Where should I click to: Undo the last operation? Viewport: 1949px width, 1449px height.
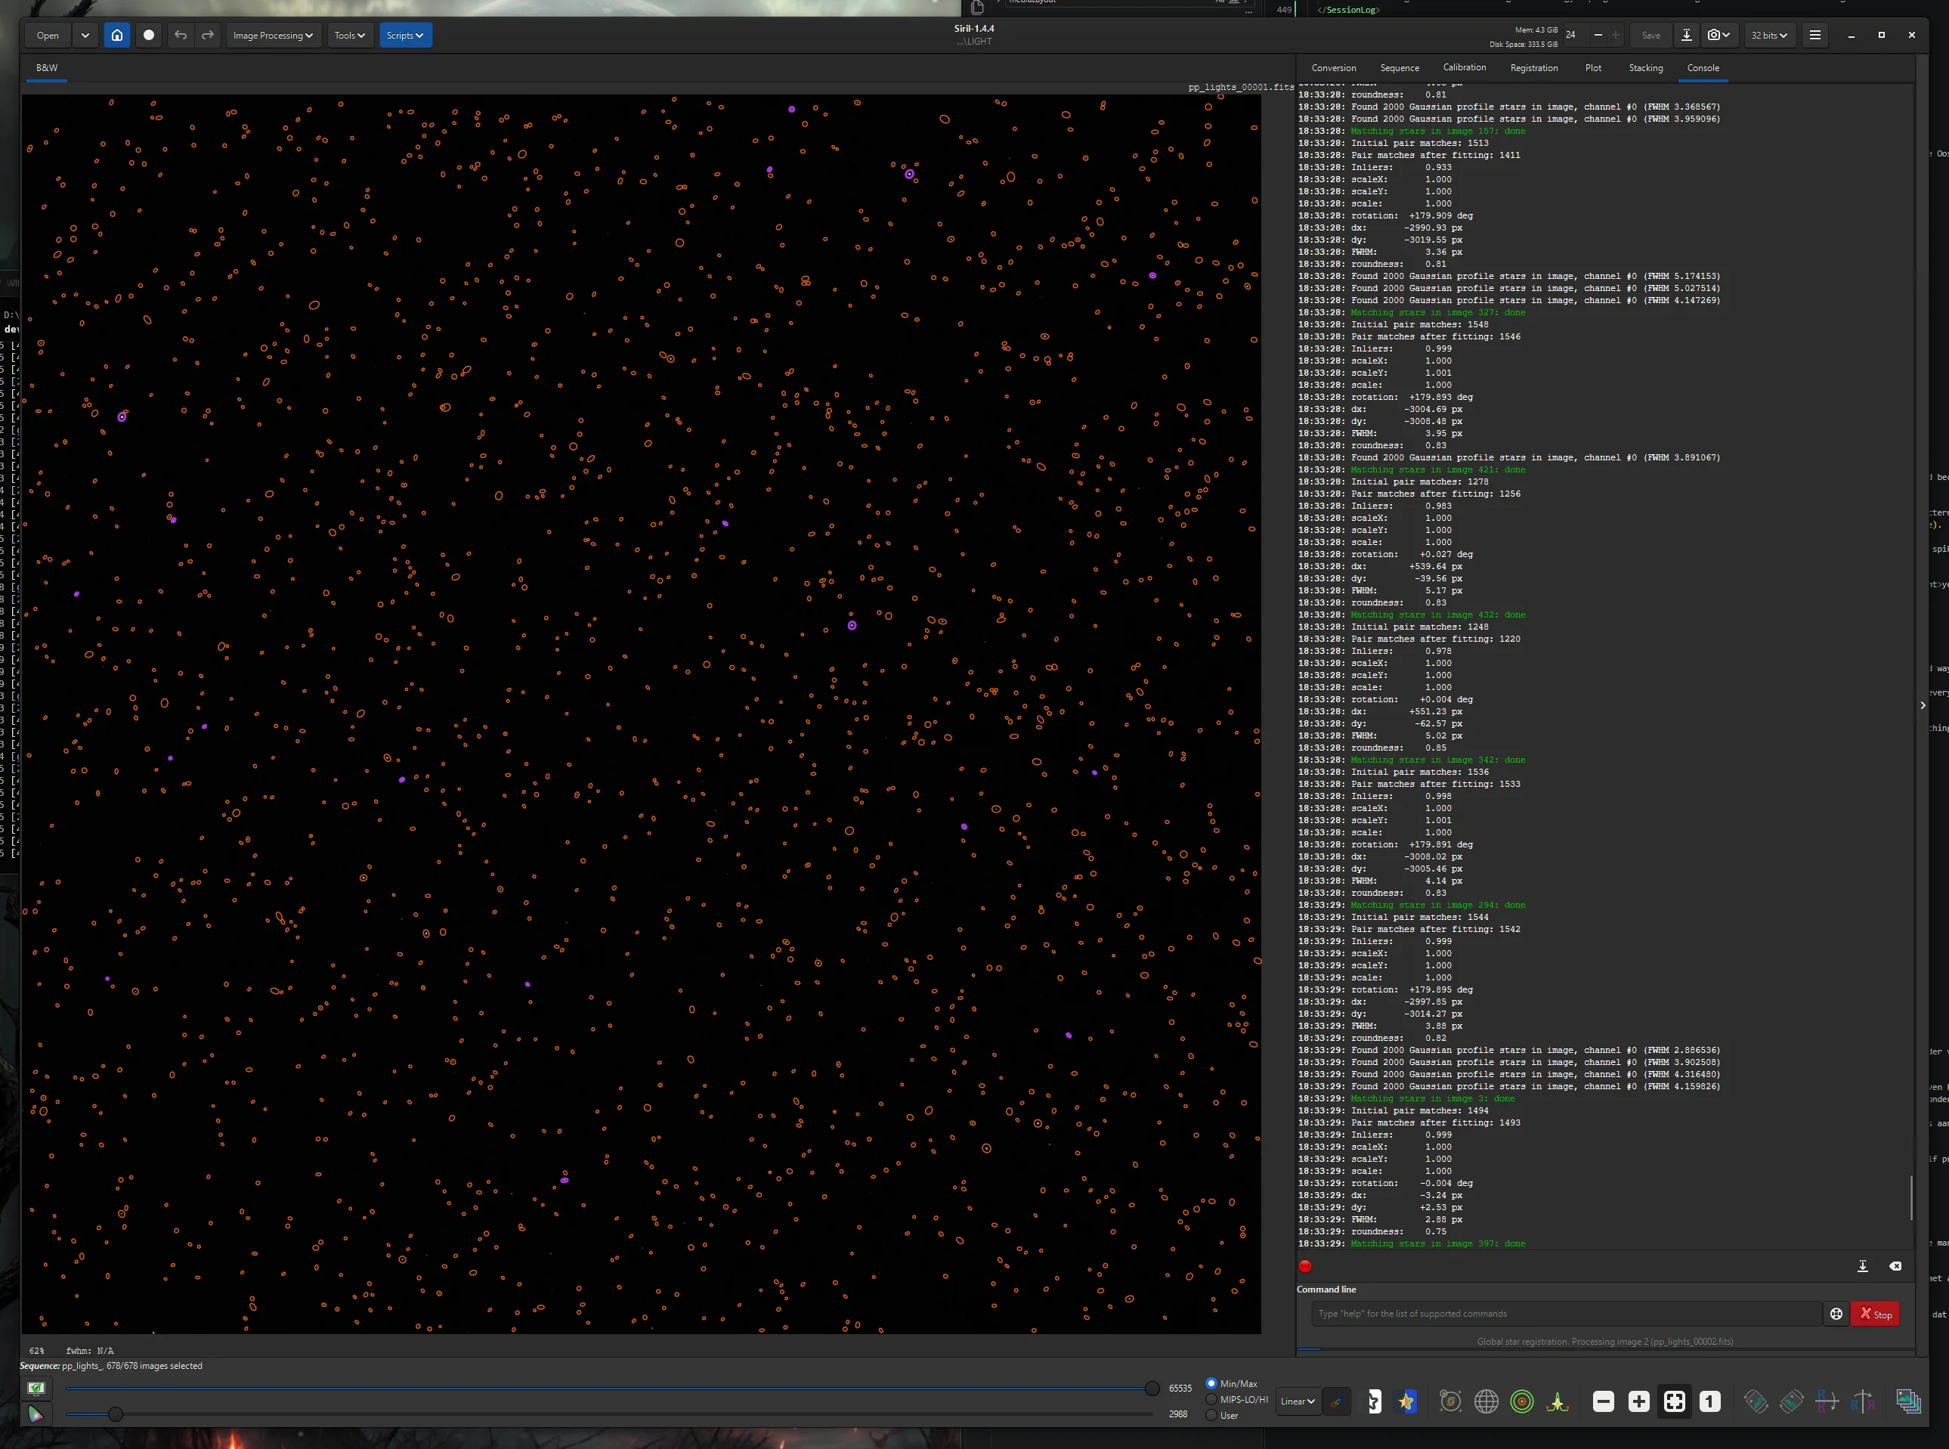pos(181,35)
